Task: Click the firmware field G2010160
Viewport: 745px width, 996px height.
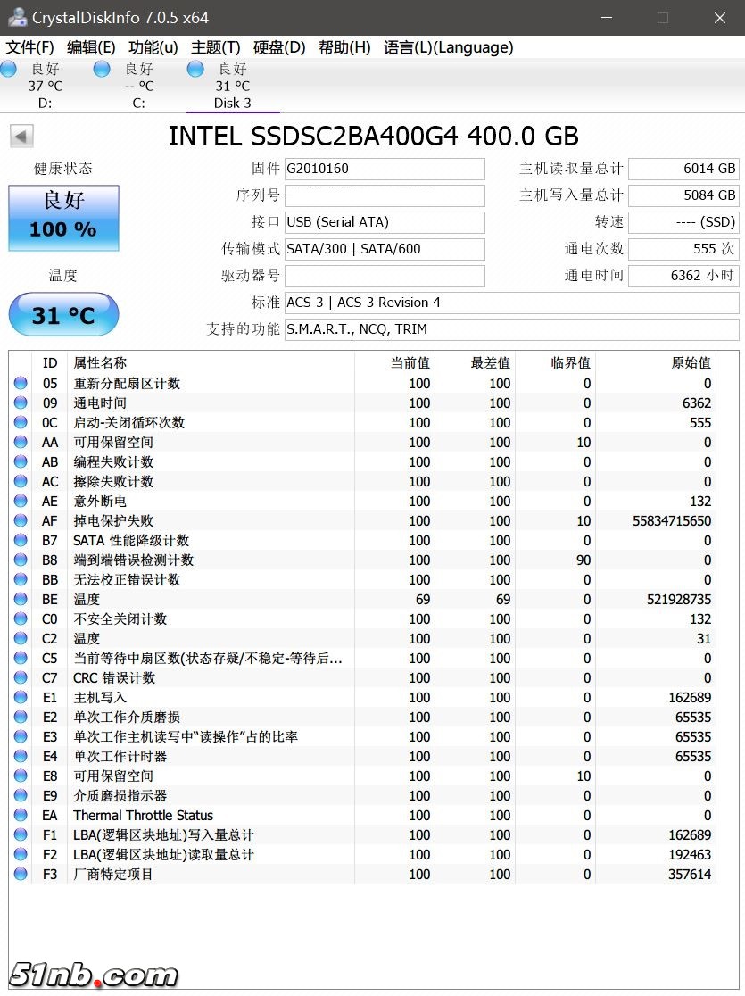Action: [385, 169]
